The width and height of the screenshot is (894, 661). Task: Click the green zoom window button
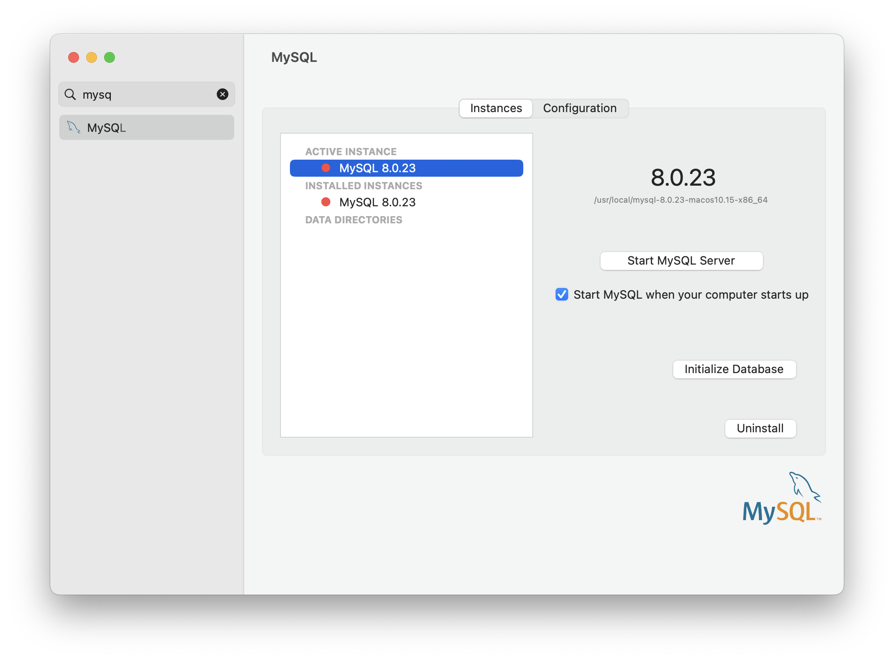pyautogui.click(x=110, y=57)
